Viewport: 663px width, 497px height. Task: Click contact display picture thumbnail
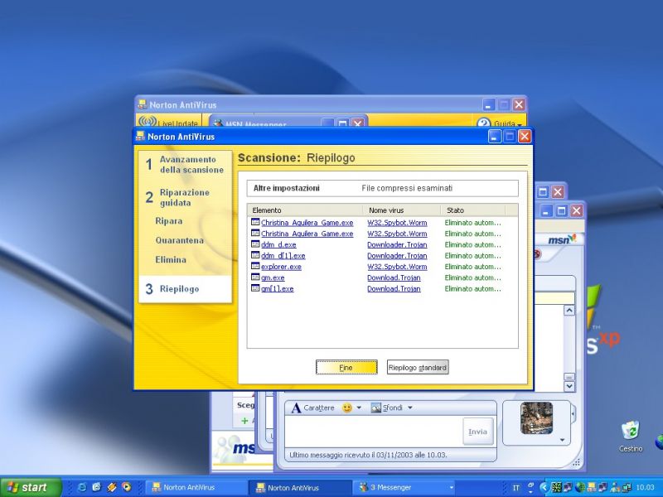536,418
